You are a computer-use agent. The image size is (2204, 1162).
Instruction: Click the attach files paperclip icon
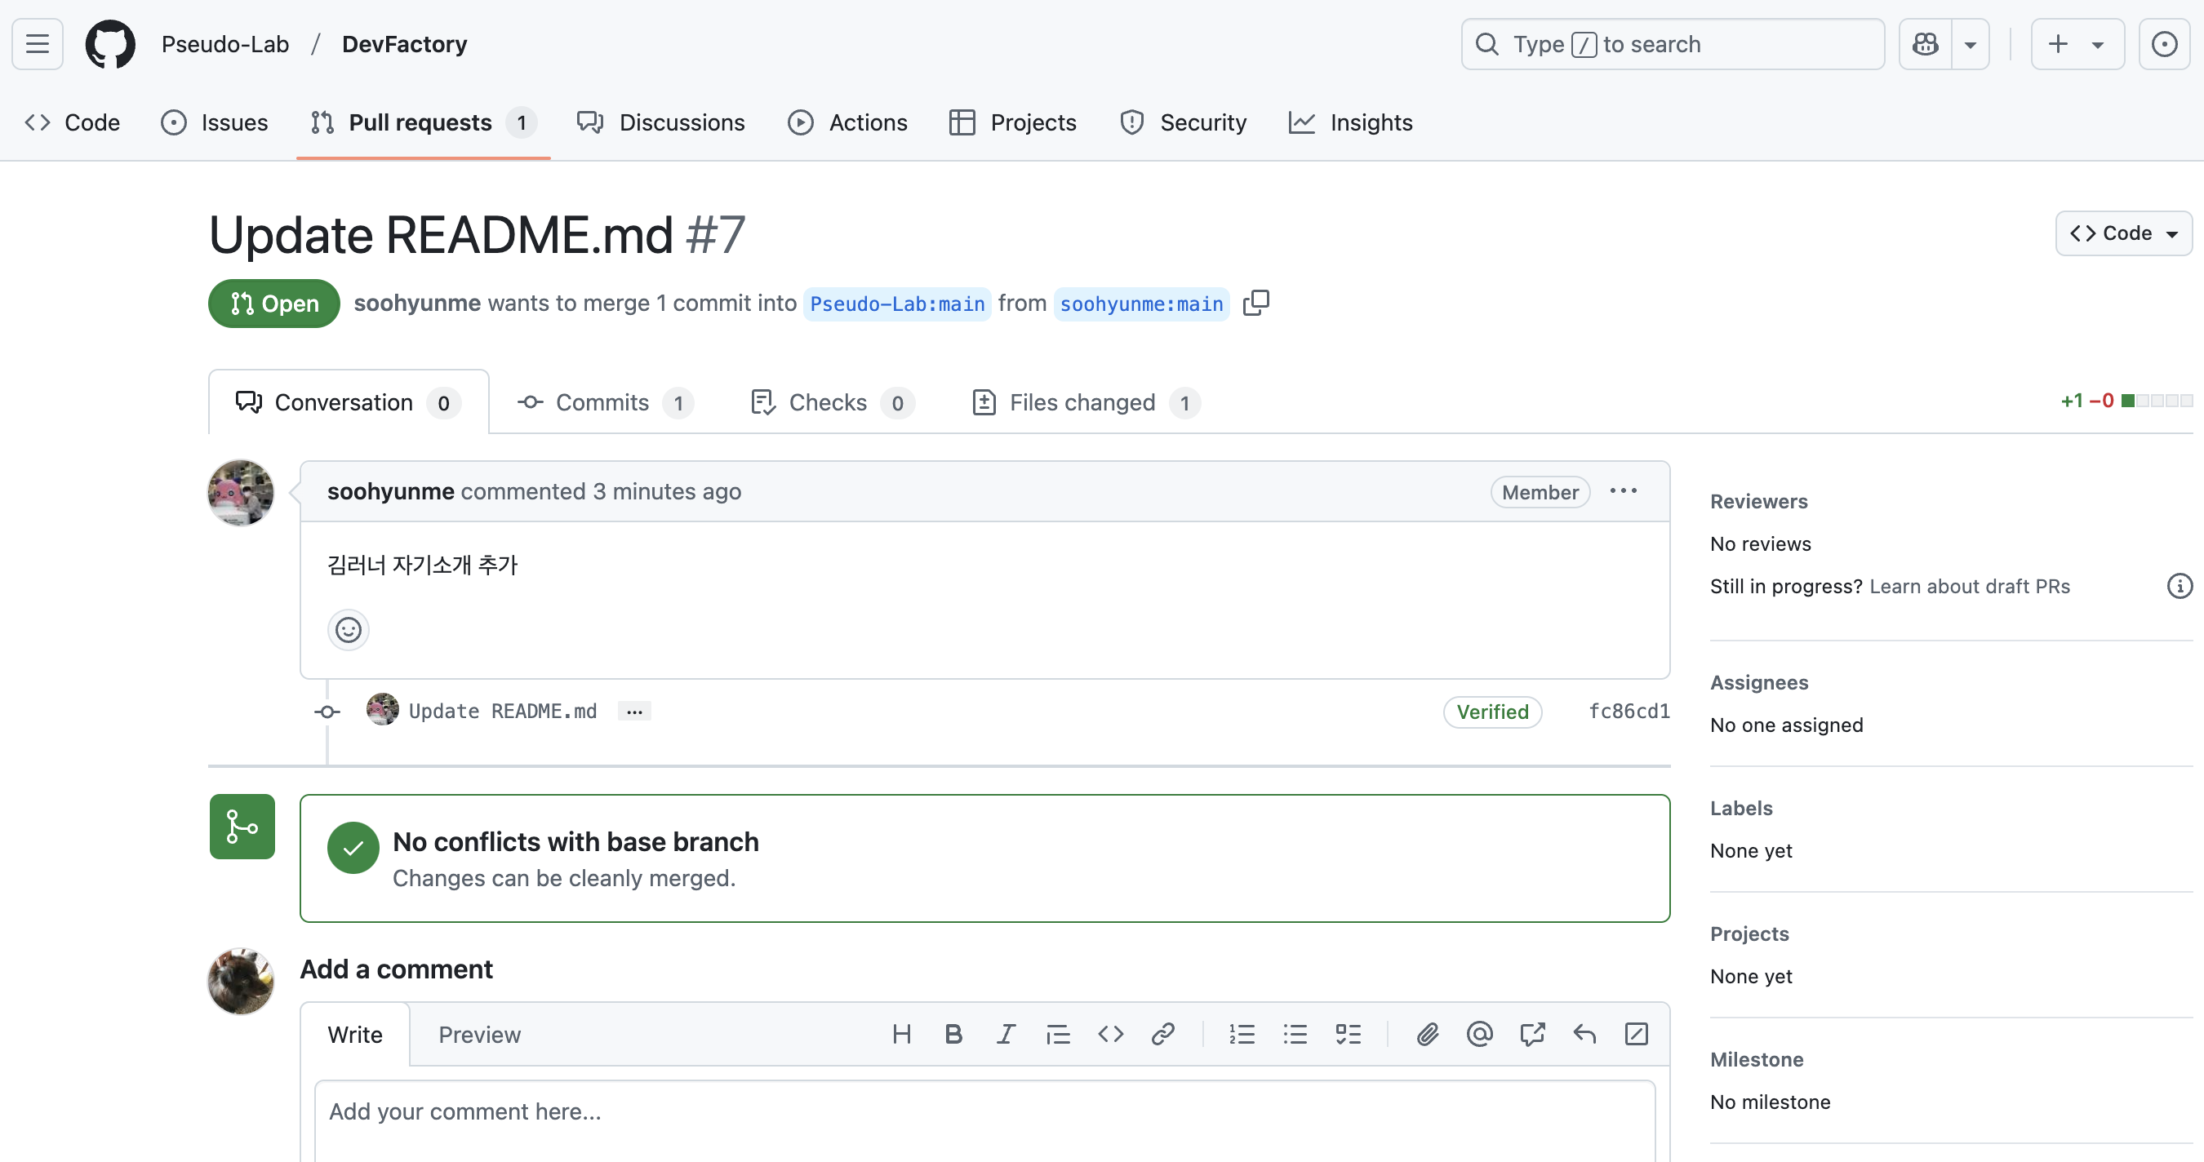pyautogui.click(x=1427, y=1035)
